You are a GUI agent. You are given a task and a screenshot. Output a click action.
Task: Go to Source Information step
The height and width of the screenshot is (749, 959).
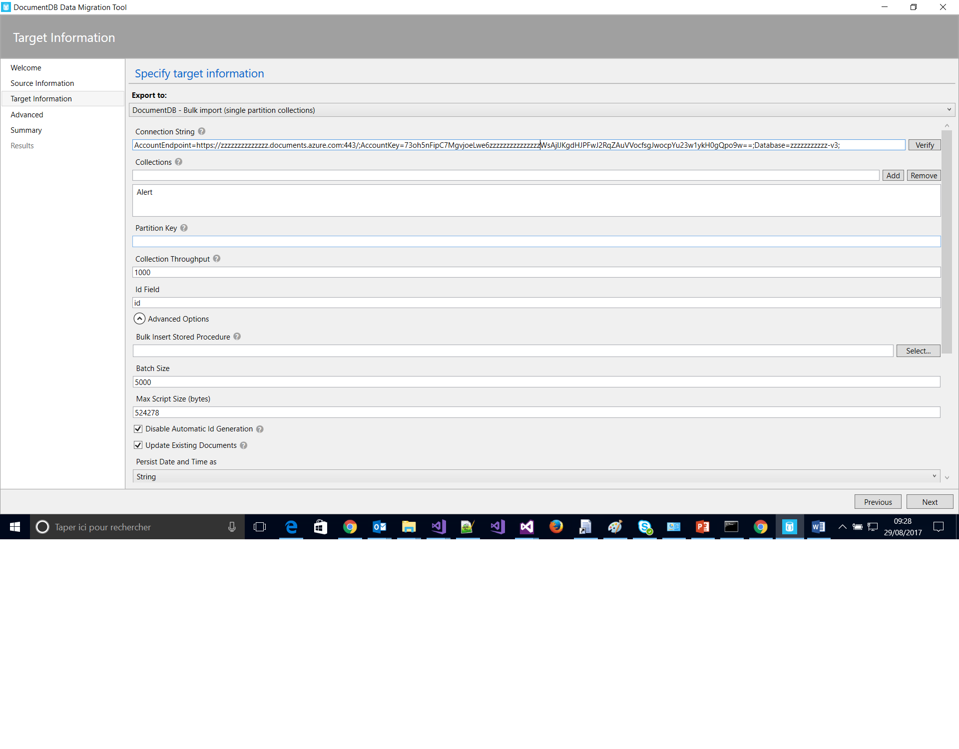pyautogui.click(x=42, y=83)
